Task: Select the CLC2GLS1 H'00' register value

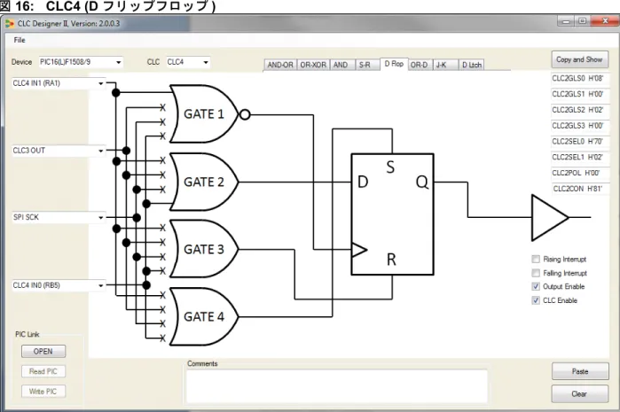Action: coord(579,94)
